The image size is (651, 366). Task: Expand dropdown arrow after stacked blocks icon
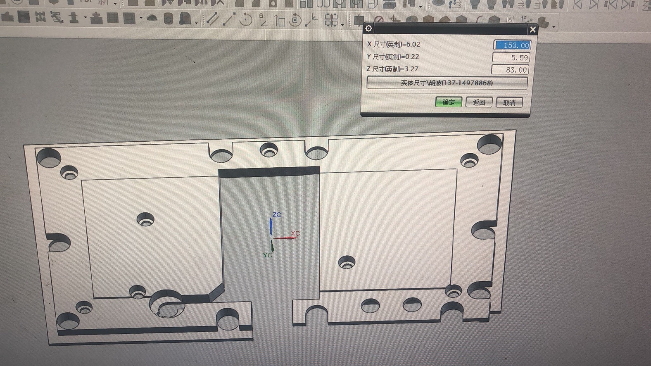(554, 26)
